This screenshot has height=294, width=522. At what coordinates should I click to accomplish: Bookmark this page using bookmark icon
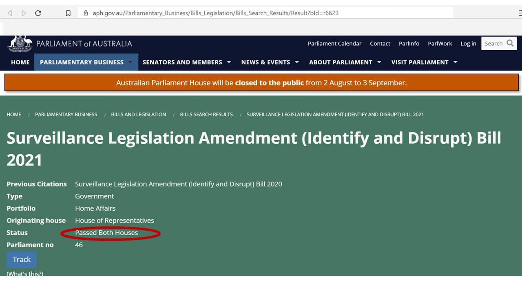coord(68,13)
